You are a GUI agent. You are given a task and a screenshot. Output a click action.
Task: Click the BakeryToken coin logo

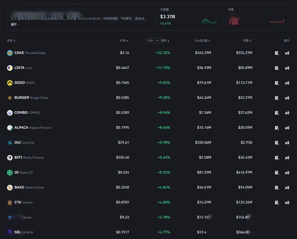point(10,188)
